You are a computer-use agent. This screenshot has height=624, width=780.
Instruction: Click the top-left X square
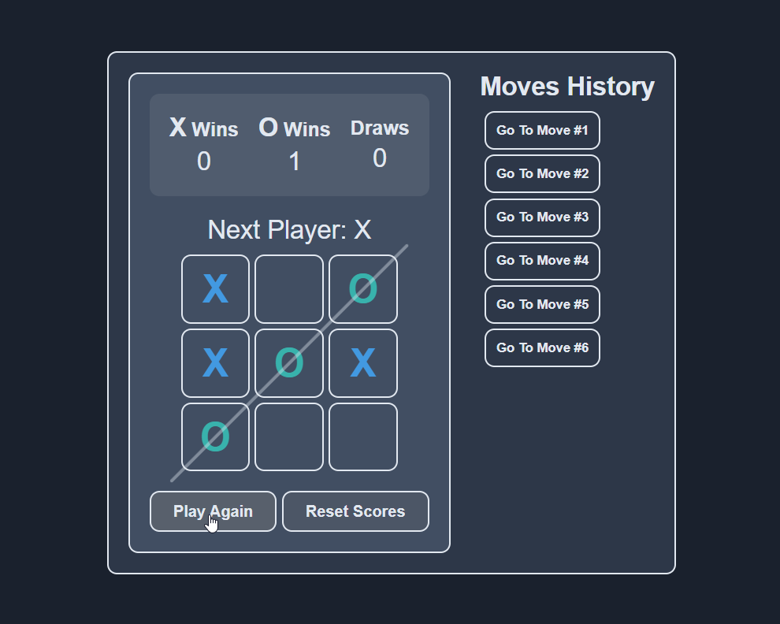[215, 289]
